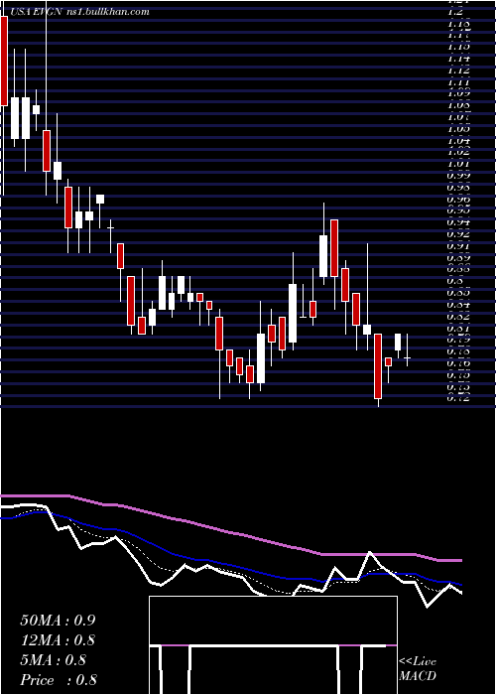Click the 0.92 price axis label
Image resolution: width=496 pixels, height=695 pixels.
click(458, 234)
